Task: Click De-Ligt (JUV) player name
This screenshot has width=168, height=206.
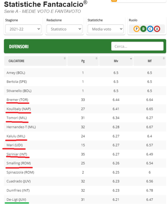Action: [x=16, y=200]
